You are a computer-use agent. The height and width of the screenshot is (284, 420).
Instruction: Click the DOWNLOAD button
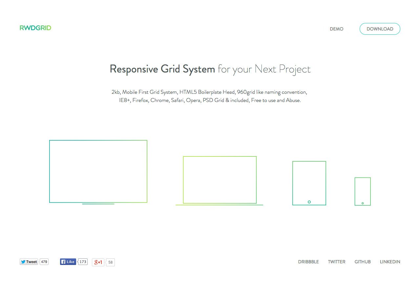coord(380,29)
